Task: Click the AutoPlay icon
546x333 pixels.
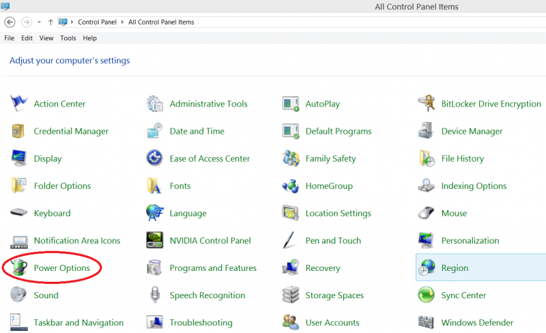Action: click(x=291, y=104)
